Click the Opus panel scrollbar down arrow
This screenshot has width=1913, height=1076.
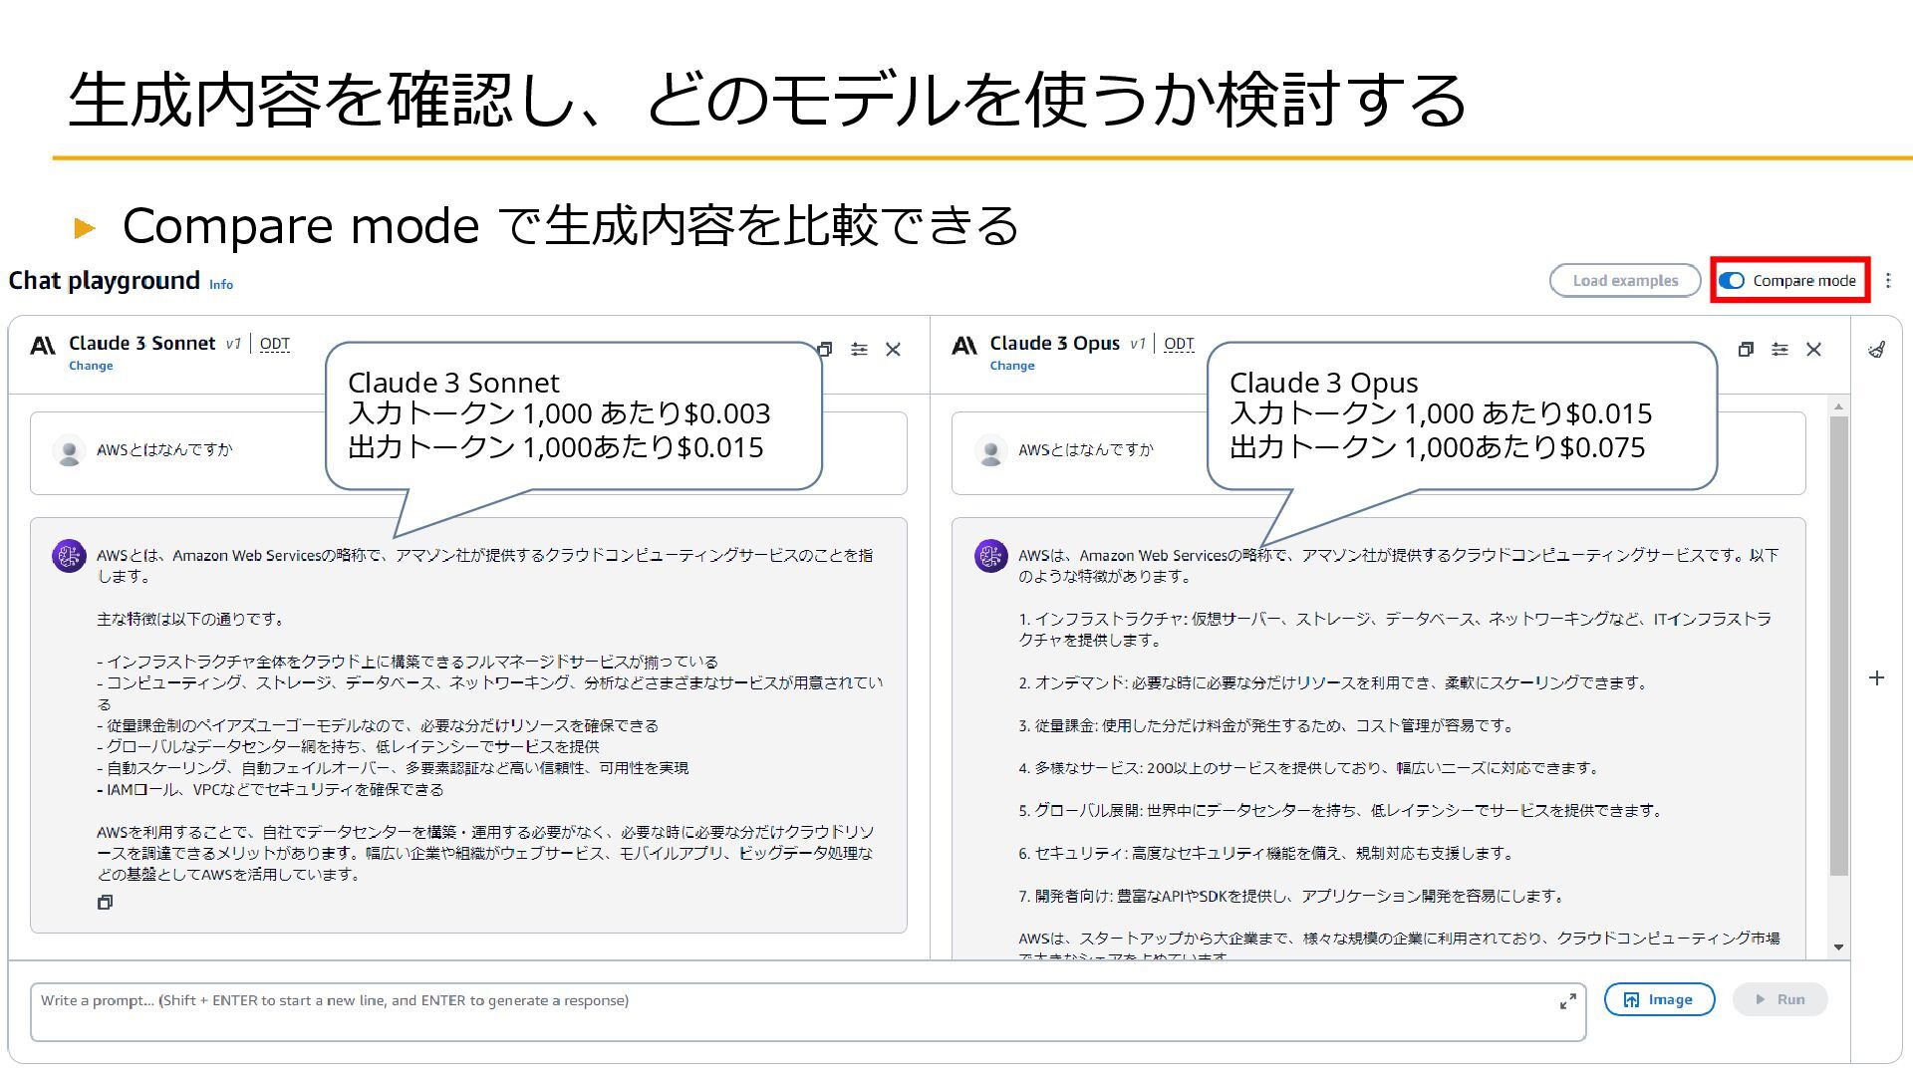click(x=1838, y=947)
